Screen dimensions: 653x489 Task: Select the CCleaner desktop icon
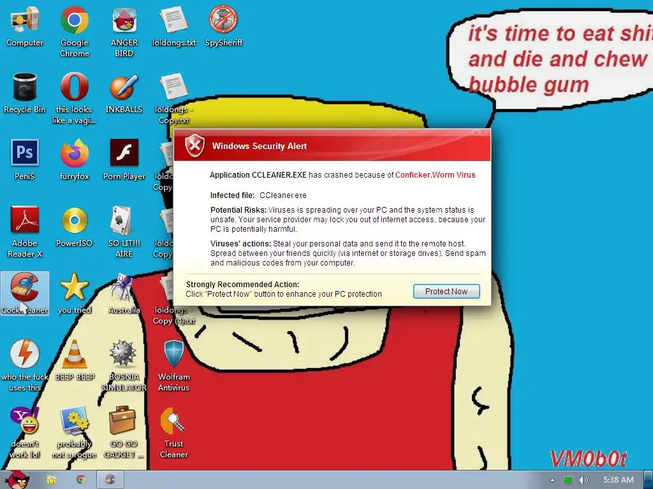(x=25, y=293)
